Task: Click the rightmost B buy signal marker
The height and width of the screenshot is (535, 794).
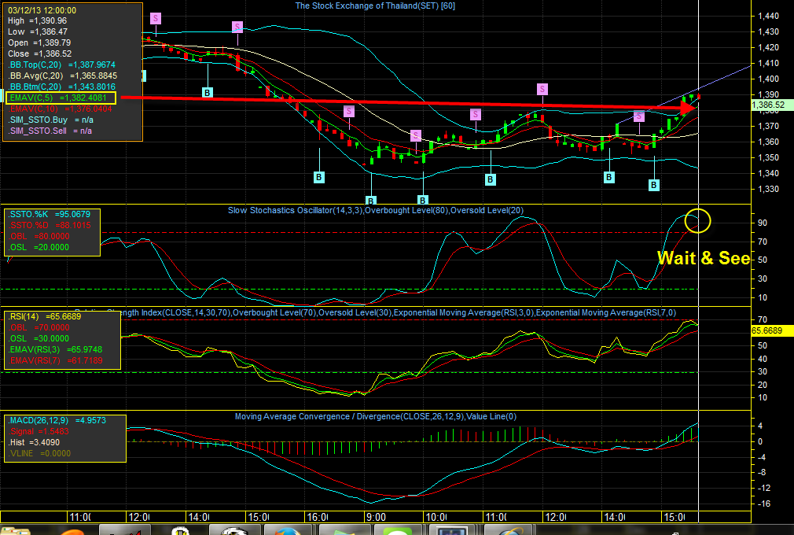Action: 654,185
